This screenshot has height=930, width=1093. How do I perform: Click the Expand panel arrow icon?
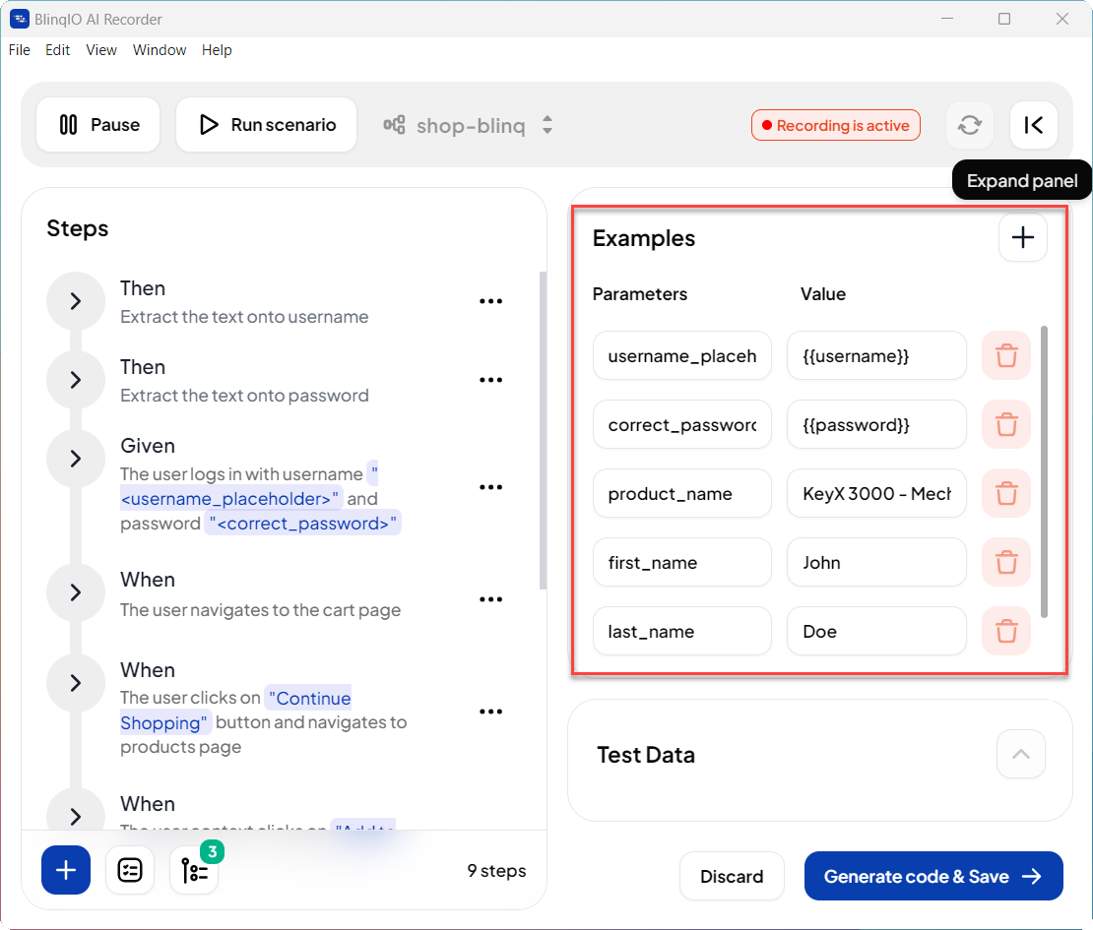tap(1034, 125)
